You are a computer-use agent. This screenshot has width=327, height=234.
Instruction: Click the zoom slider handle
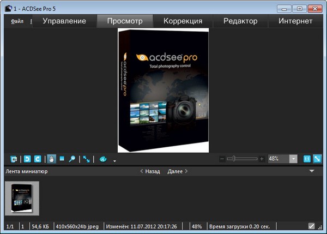tap(234, 159)
